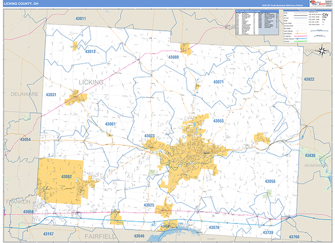Screen dimensions: 335x243
Task: Click the compass rose icon
Action: (x=323, y=50)
